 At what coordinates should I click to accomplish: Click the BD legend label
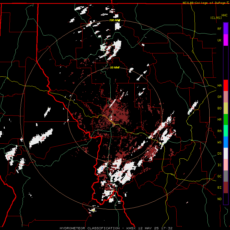[x=220, y=108]
